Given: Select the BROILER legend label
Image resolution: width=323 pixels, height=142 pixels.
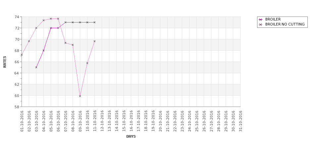Looking at the screenshot, I should point(273,19).
